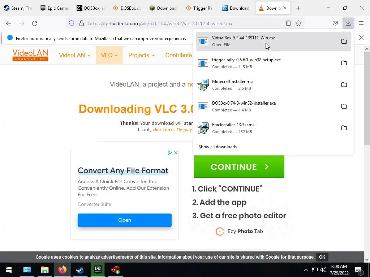Open tracking protection shield icon
Viewport: 370px width, 277px height.
[72, 23]
